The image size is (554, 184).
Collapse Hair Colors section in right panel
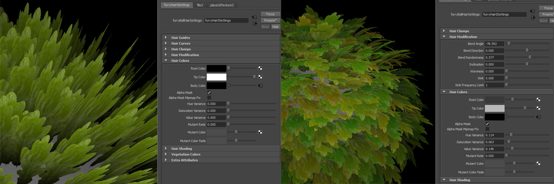[x=497, y=92]
